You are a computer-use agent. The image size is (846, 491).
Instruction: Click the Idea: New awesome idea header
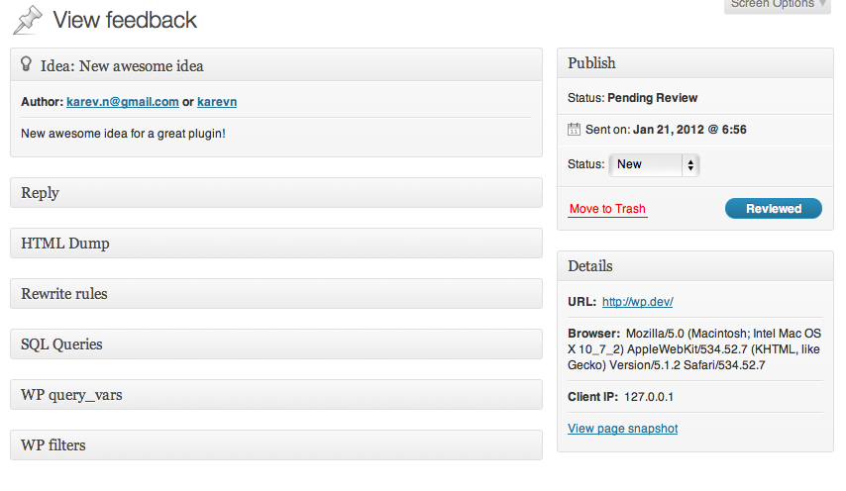click(122, 66)
